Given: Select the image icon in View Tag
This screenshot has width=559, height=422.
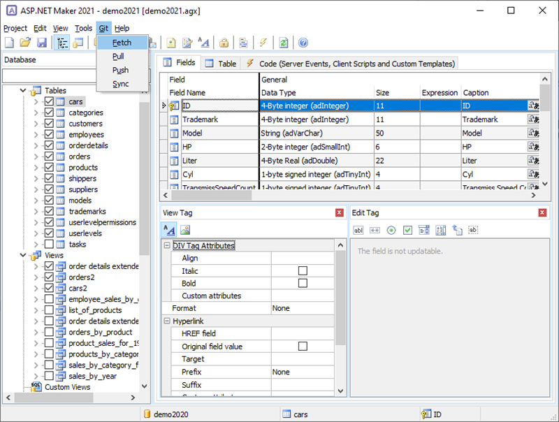Looking at the screenshot, I should (185, 230).
